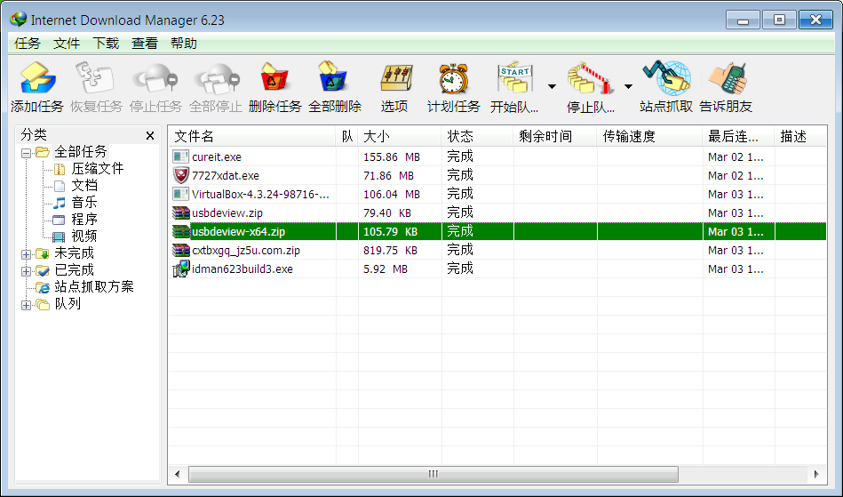Click the 开始队列 START queue icon

click(515, 78)
